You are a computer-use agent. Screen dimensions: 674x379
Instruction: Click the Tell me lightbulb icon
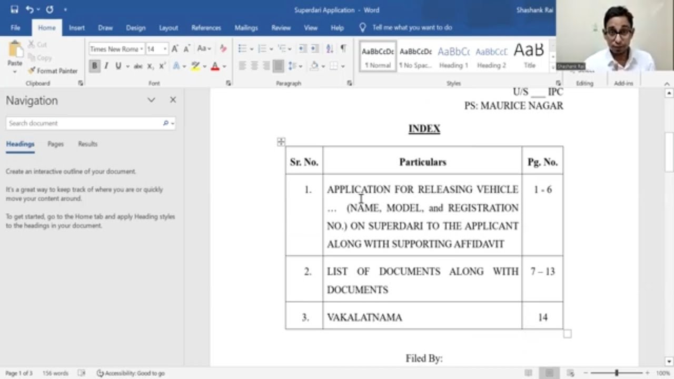pyautogui.click(x=362, y=27)
